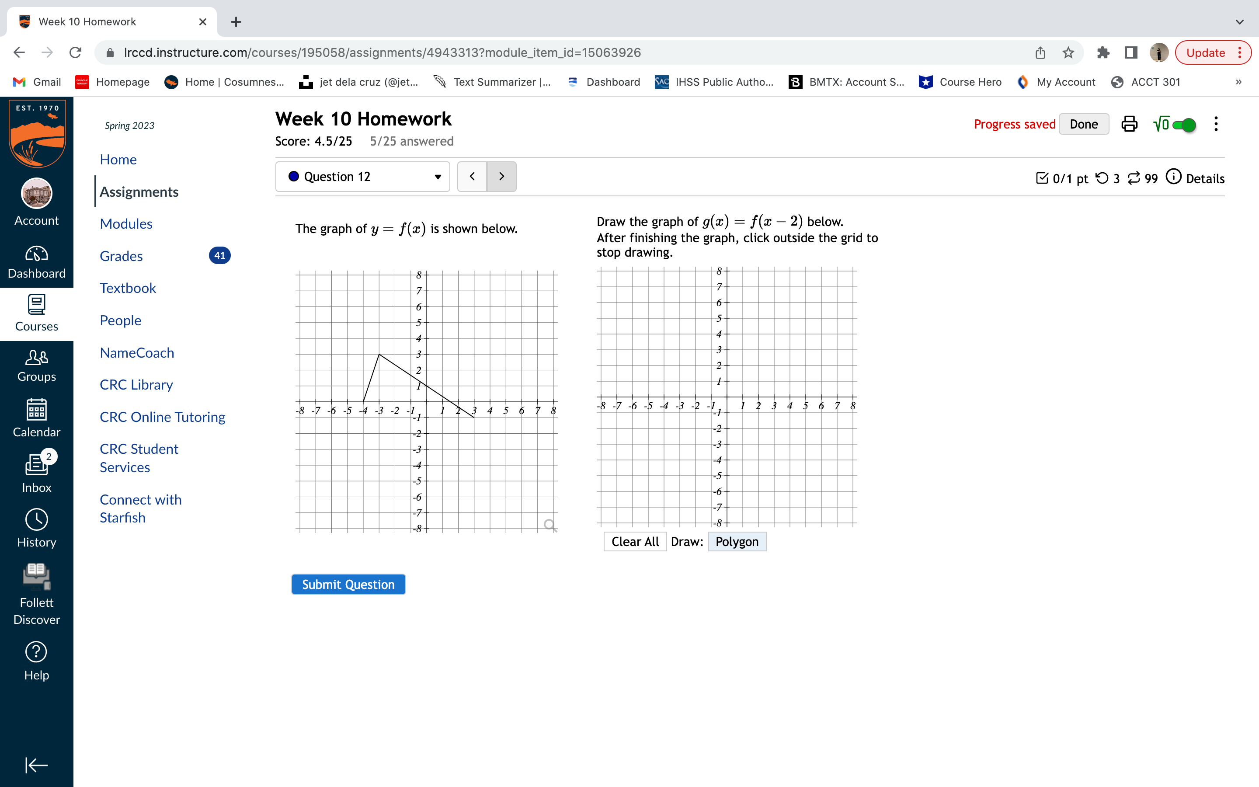Viewport: 1259px width, 787px height.
Task: Open the Calendar sidebar icon
Action: click(36, 410)
